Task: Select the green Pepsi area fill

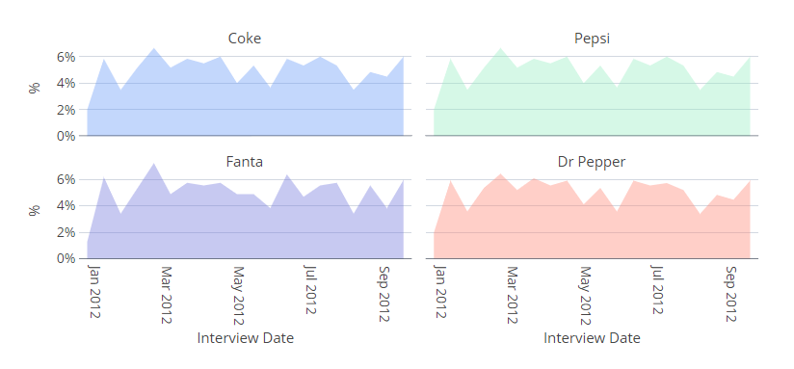Action: point(592,106)
